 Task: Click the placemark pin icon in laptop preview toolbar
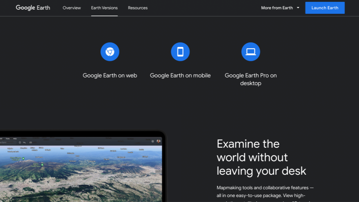pos(20,142)
